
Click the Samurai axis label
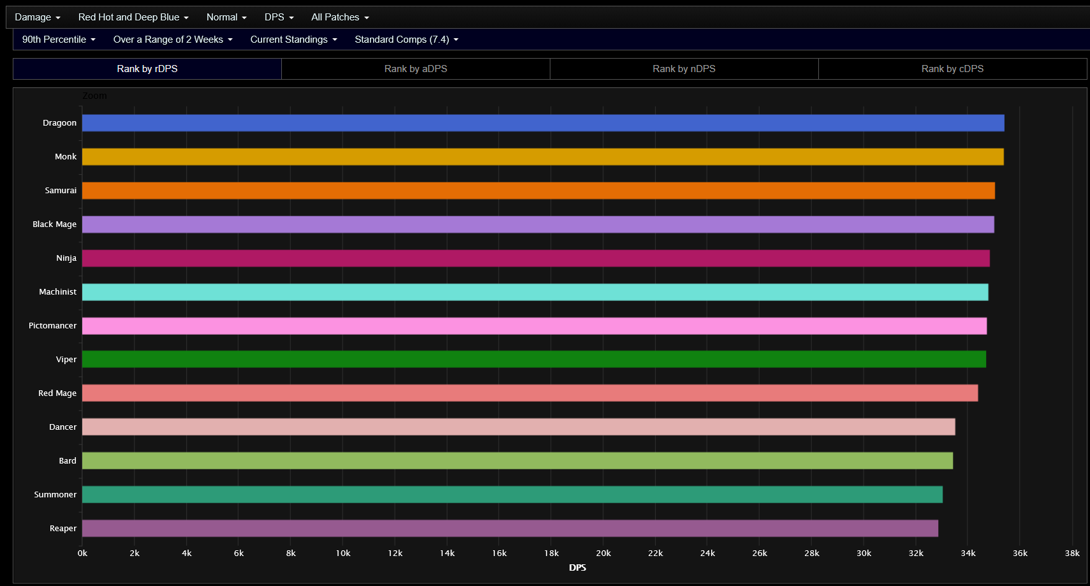pos(61,191)
